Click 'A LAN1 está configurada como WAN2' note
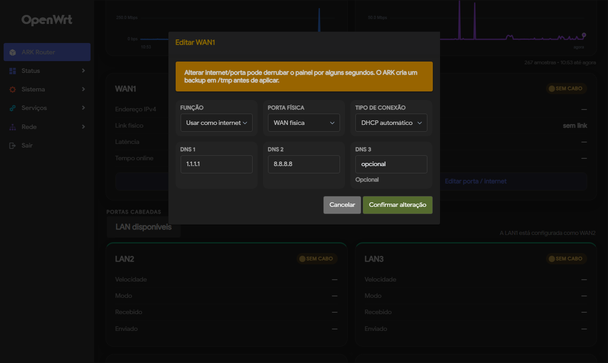This screenshot has width=608, height=363. [547, 233]
